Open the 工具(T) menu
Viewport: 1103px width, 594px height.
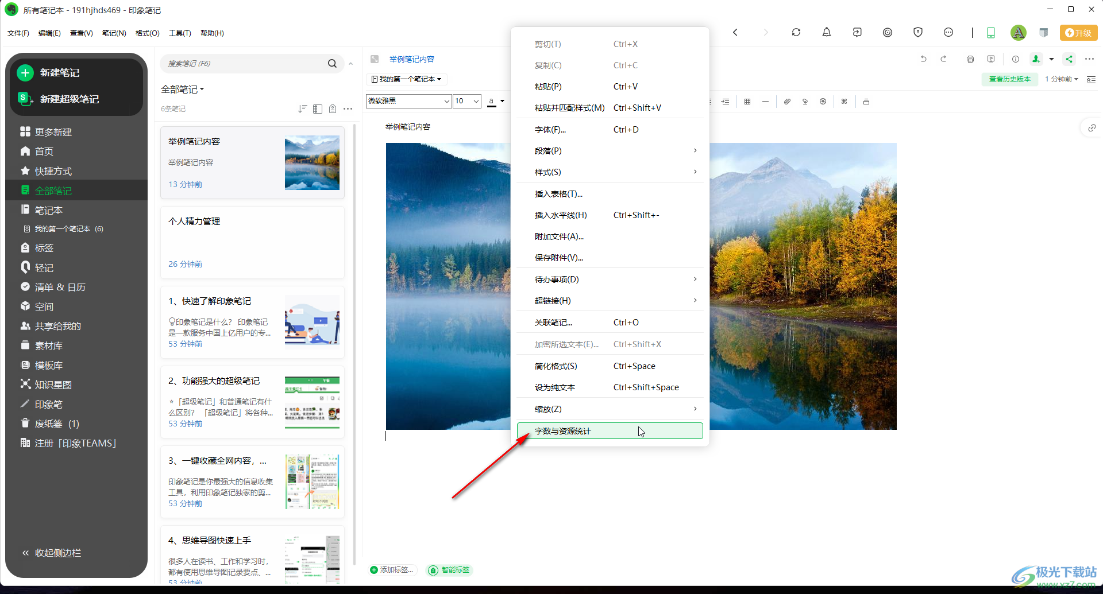click(180, 33)
